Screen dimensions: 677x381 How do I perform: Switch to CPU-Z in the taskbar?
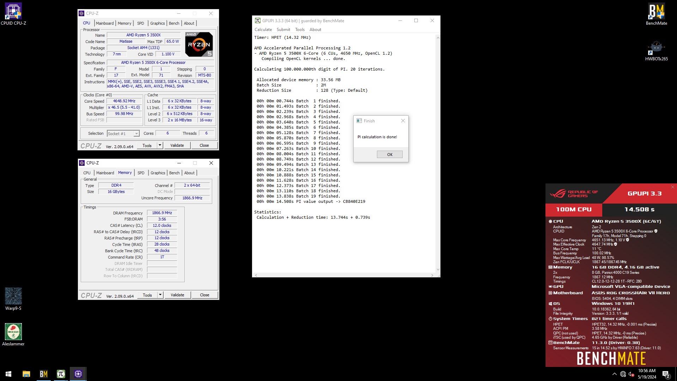pos(78,374)
